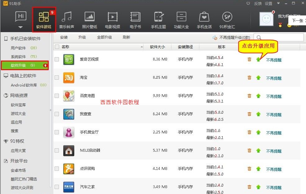Focus the software search field
This screenshot has width=306, height=194.
tap(279, 37)
